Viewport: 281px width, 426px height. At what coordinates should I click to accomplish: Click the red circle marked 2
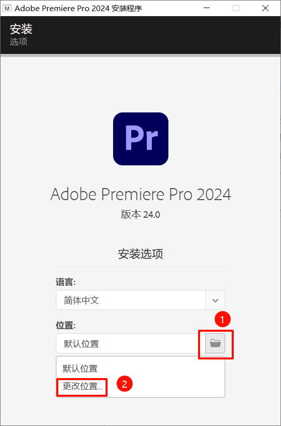click(x=124, y=384)
